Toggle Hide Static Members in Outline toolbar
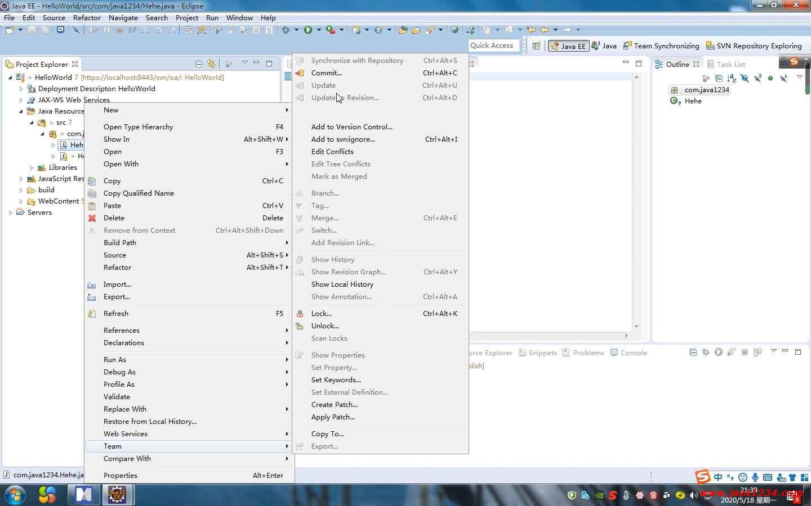Viewport: 811px width, 506px height. [x=757, y=78]
